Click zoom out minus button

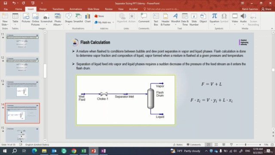[x=237, y=145]
